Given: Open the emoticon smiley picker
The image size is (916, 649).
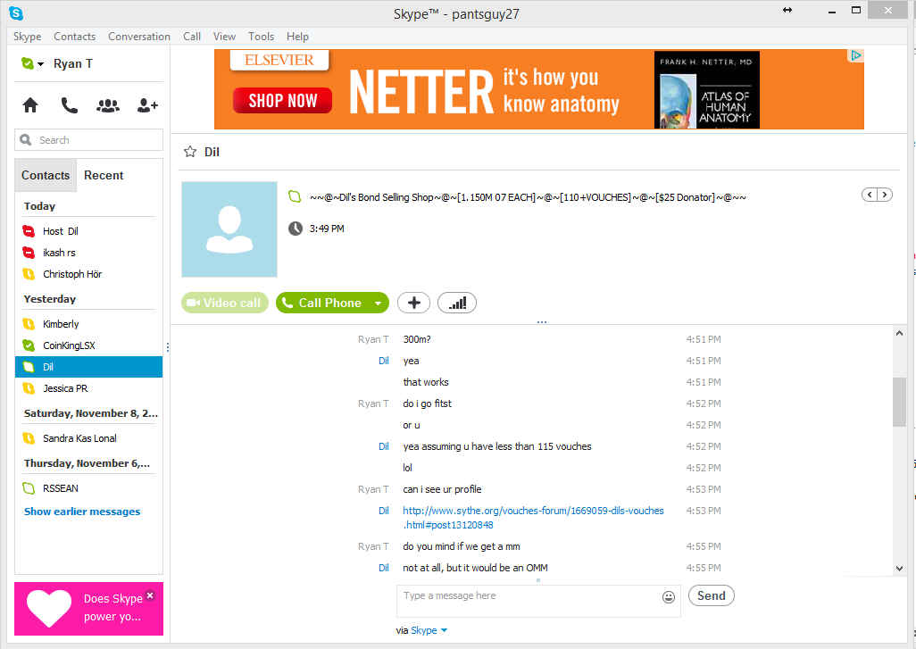Looking at the screenshot, I should tap(669, 596).
